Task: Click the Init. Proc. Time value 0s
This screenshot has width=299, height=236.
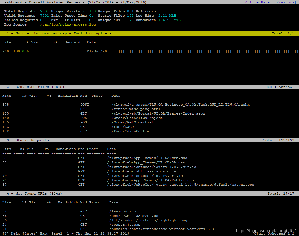Action: click(91, 16)
